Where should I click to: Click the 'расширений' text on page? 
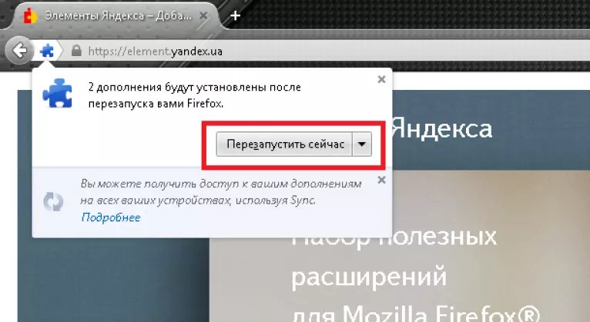369,277
